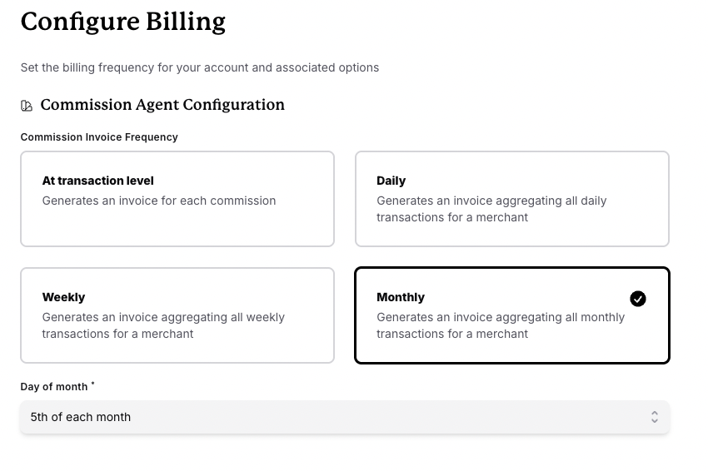Viewport: 708px width, 471px height.
Task: Select the At transaction level option
Action: click(x=177, y=199)
